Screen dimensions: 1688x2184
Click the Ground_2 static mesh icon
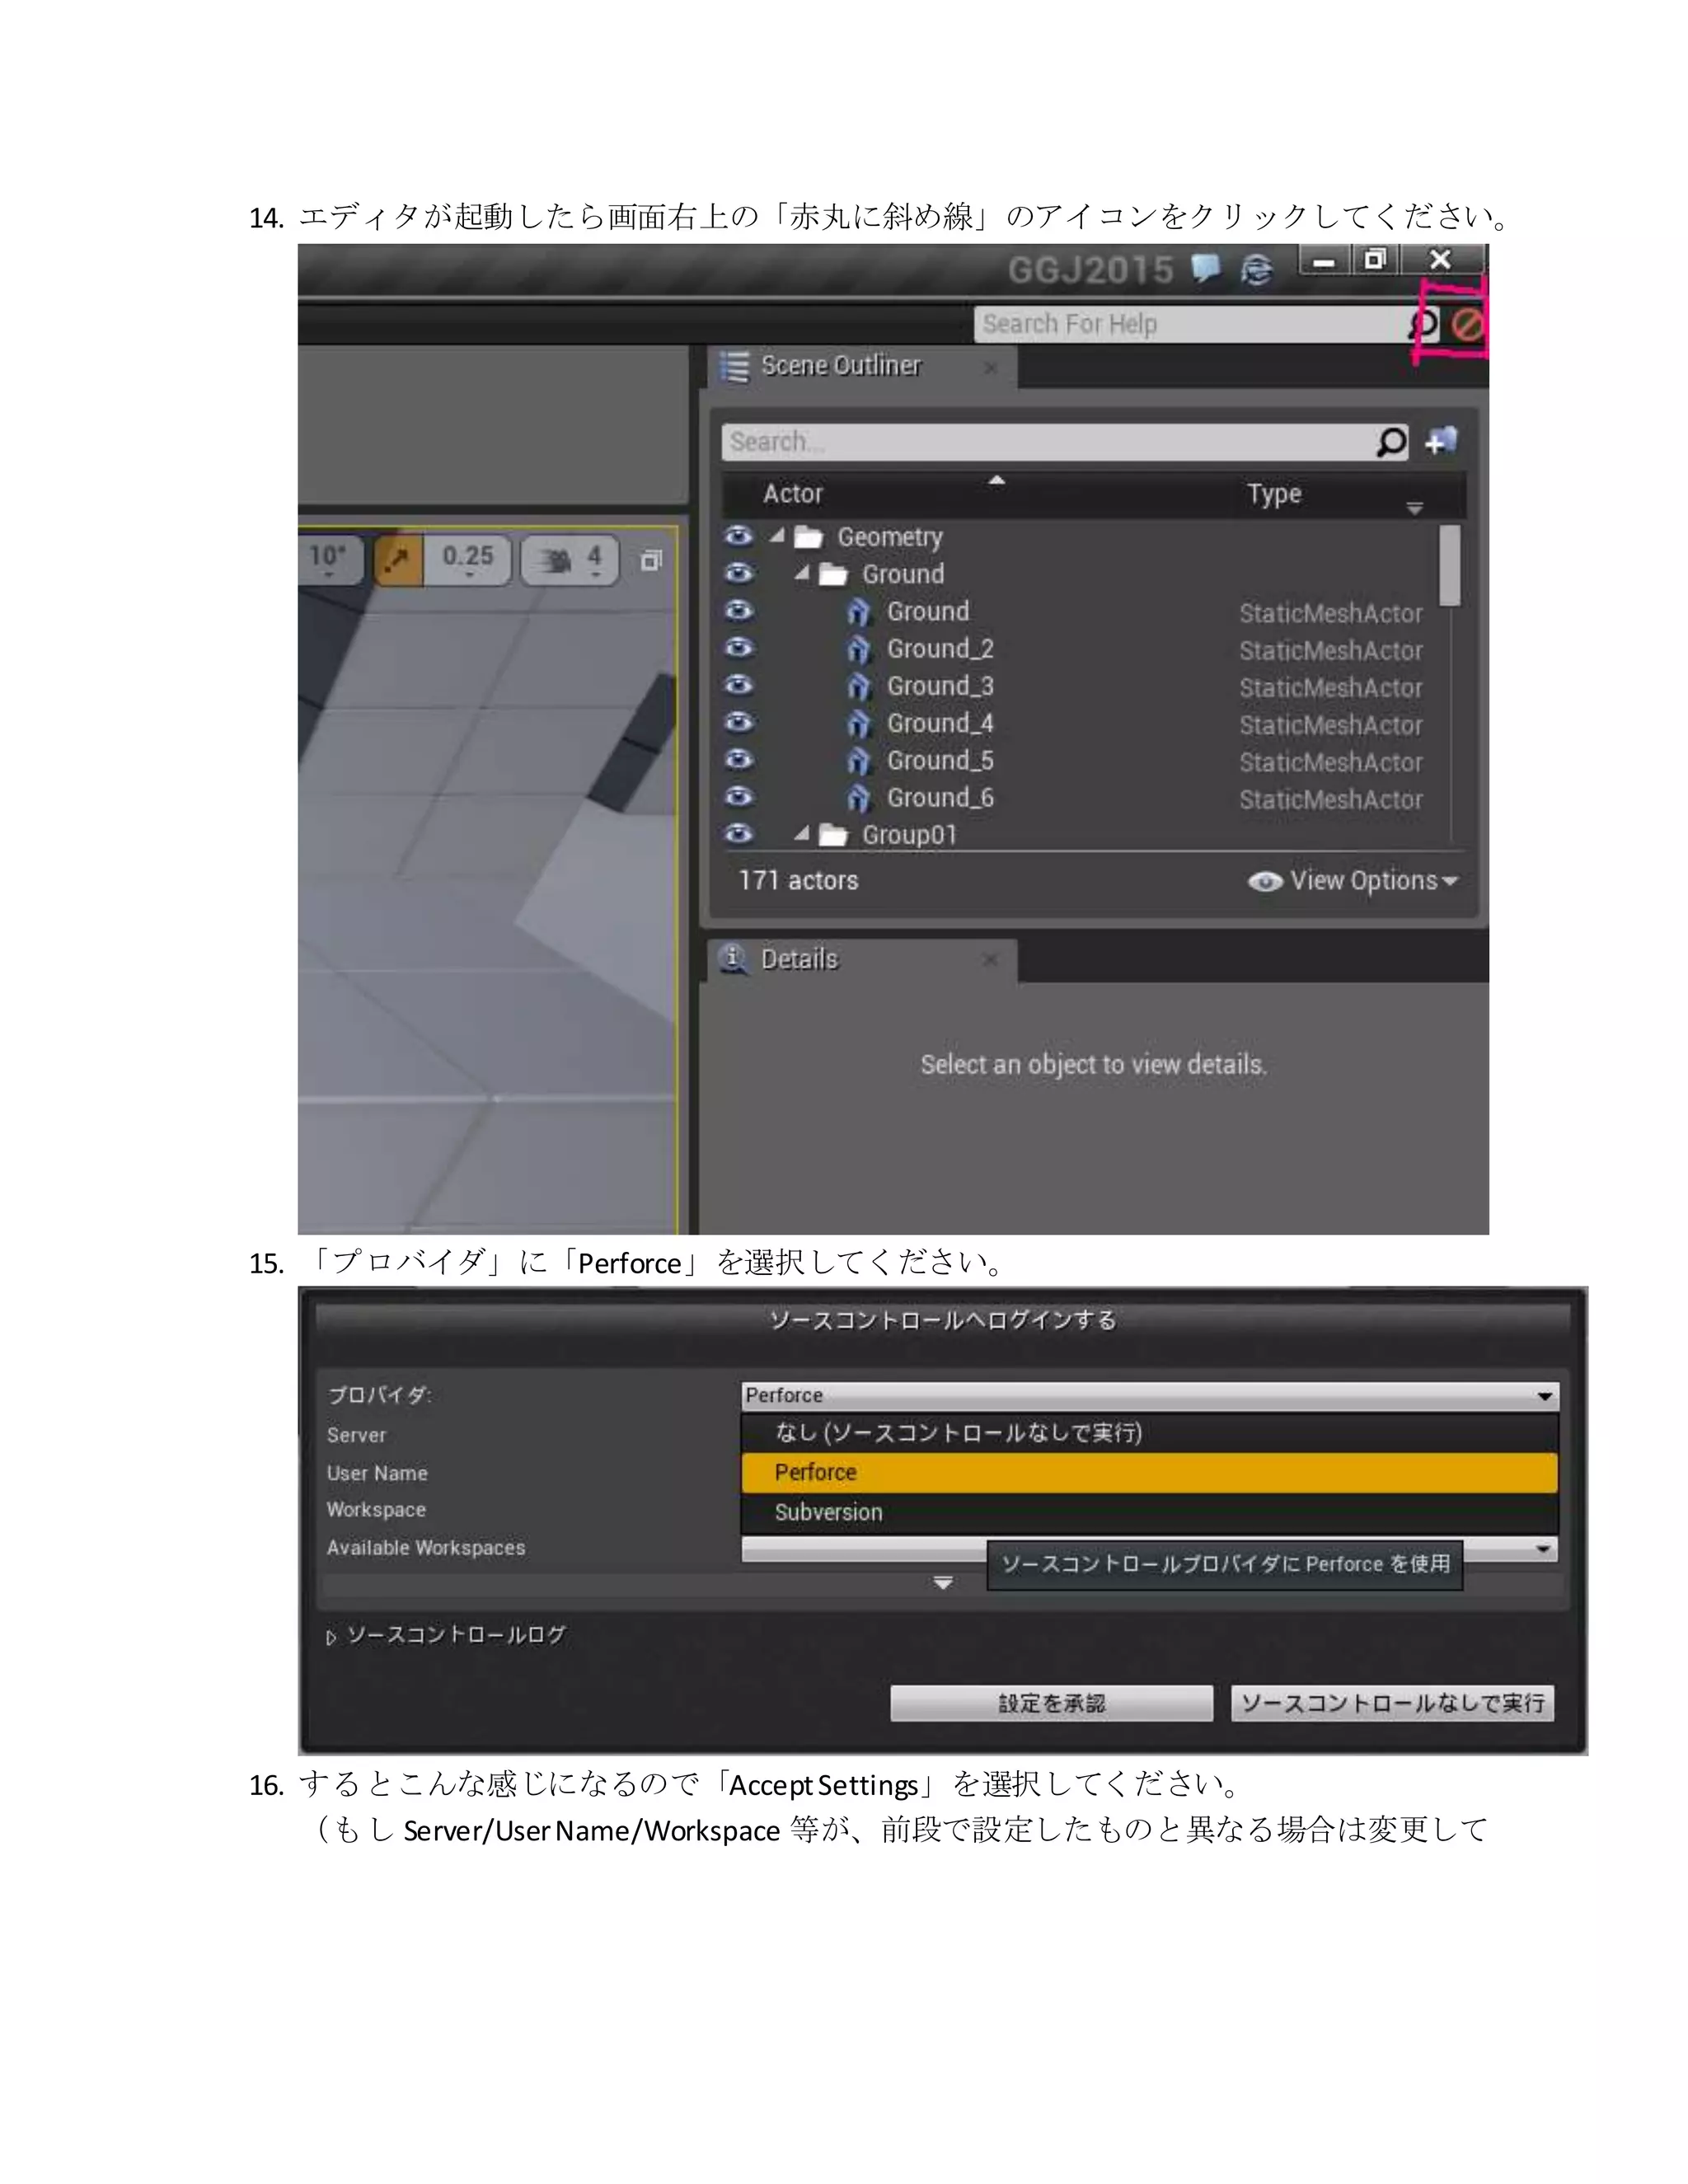tap(858, 650)
